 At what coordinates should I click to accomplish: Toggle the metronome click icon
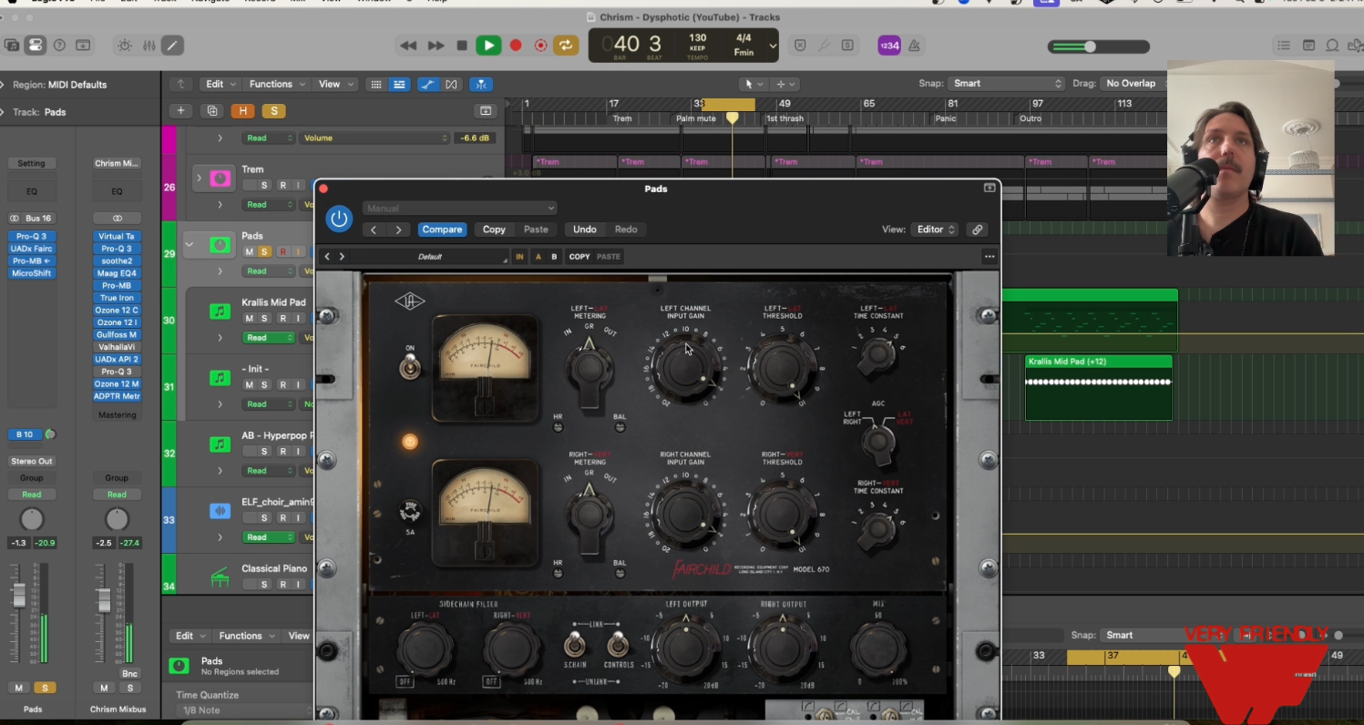[914, 46]
